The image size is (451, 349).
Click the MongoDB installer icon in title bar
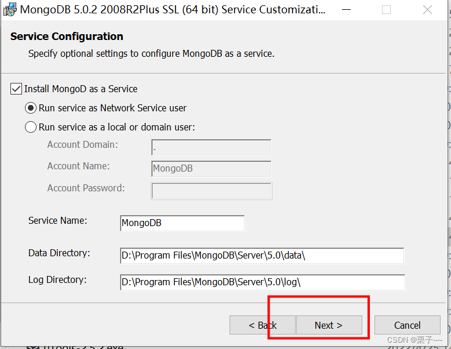click(9, 10)
